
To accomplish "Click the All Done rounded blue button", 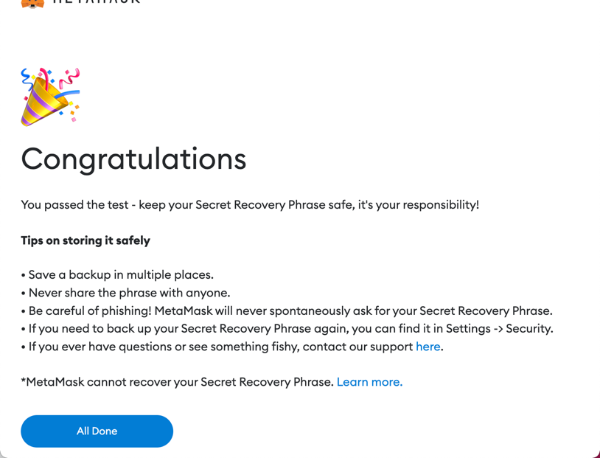I will [x=97, y=431].
